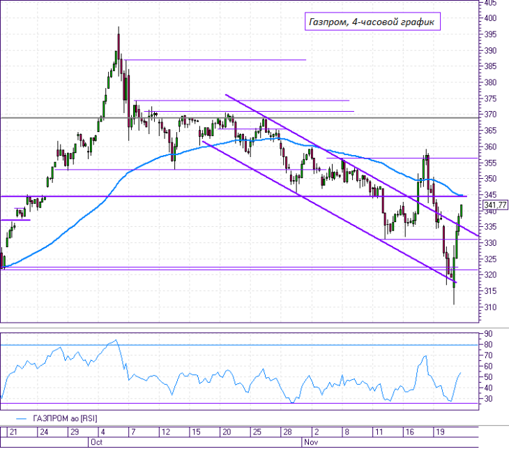
Task: Click price axis value 350
Action: click(x=490, y=179)
